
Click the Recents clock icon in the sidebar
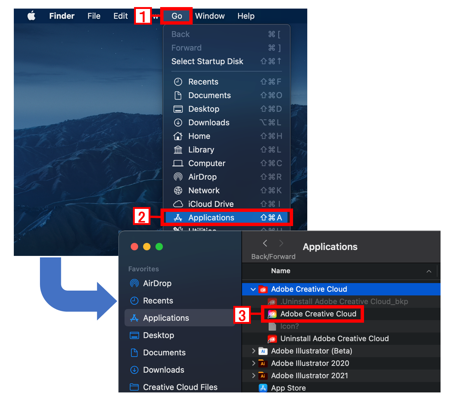[134, 301]
